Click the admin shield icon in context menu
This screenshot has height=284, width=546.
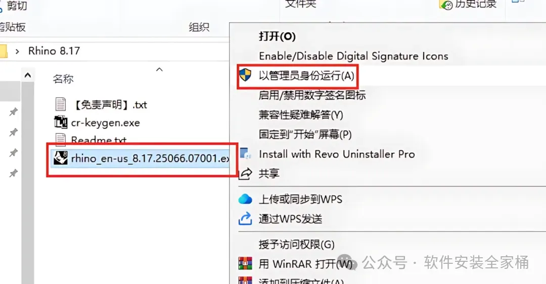[245, 75]
